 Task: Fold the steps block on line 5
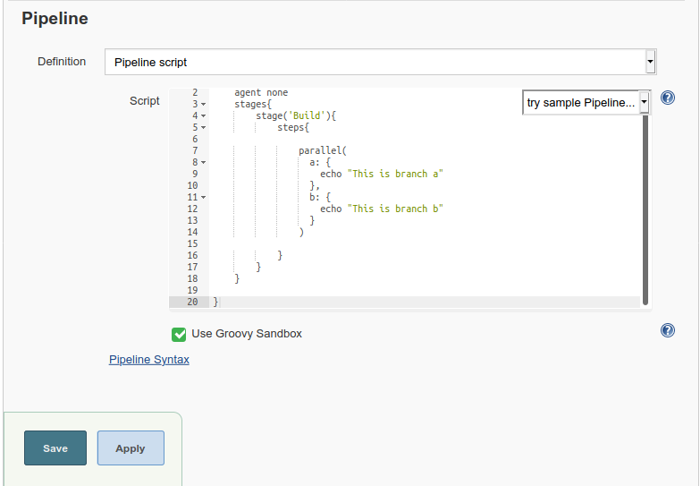(x=204, y=128)
